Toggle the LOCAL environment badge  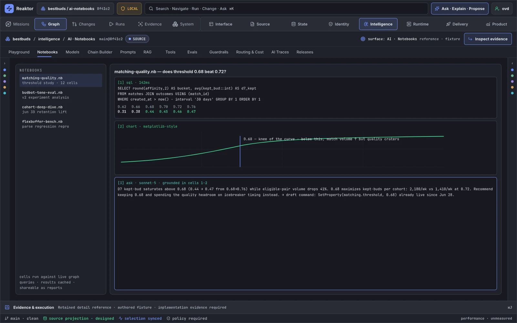click(129, 9)
